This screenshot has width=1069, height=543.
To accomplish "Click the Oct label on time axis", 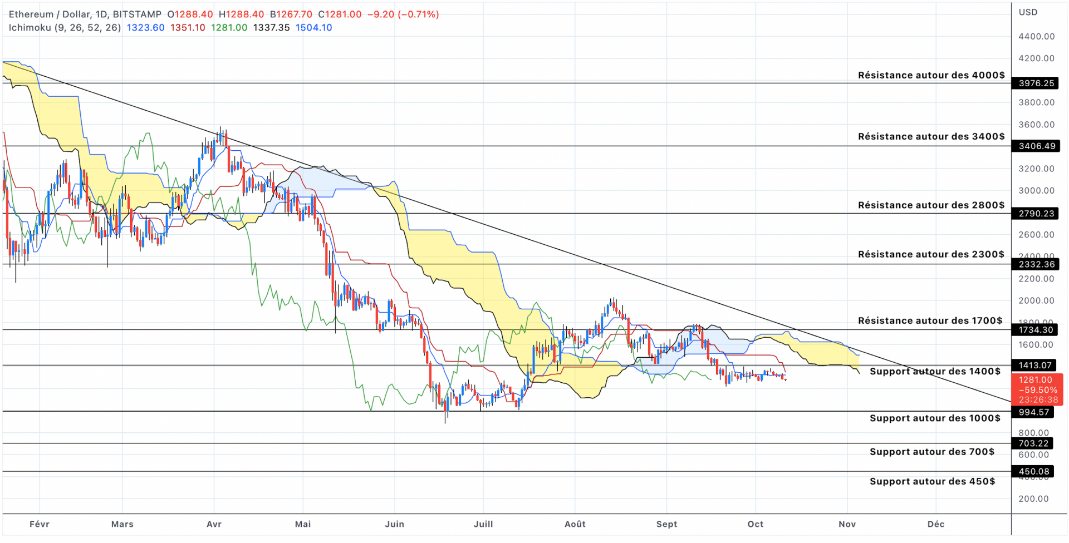I will click(x=756, y=524).
